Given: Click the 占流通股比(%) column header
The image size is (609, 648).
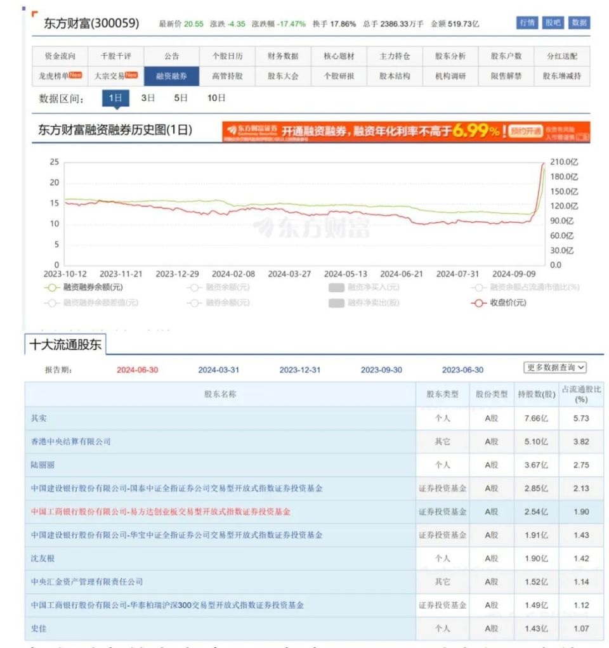Looking at the screenshot, I should (581, 394).
